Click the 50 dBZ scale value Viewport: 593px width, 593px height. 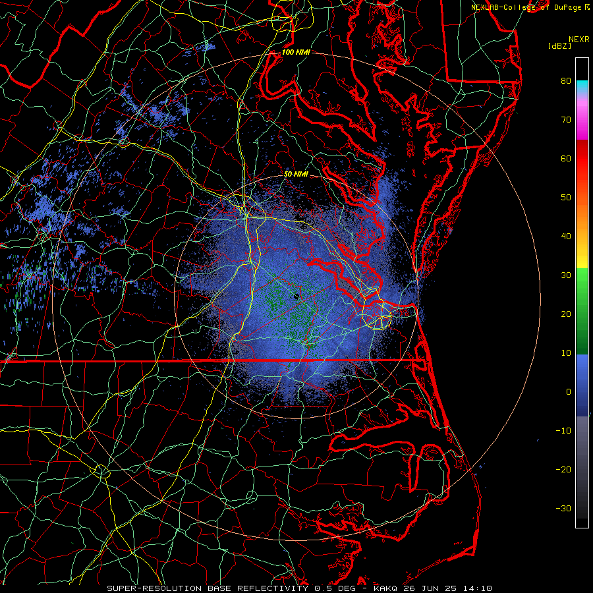(x=566, y=198)
